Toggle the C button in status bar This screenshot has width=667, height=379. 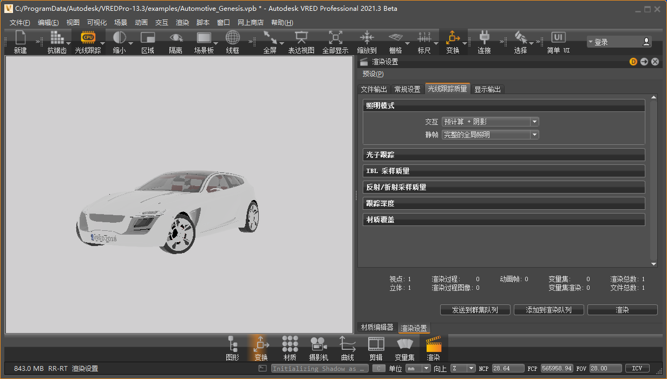pos(379,369)
